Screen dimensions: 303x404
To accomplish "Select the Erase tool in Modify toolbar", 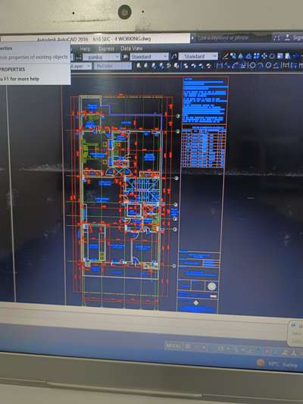I will point(226,56).
